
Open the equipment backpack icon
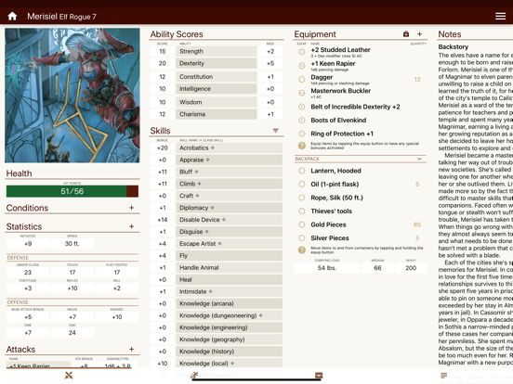tap(406, 34)
